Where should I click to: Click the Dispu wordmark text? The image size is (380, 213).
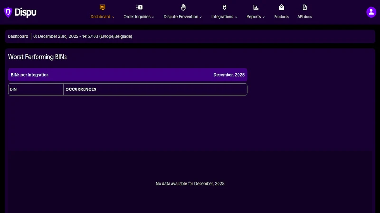25,12
